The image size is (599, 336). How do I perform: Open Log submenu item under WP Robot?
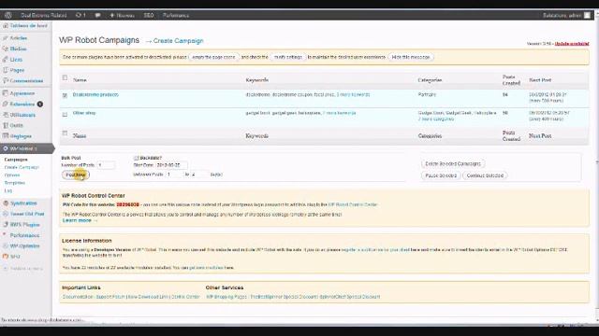pyautogui.click(x=8, y=190)
